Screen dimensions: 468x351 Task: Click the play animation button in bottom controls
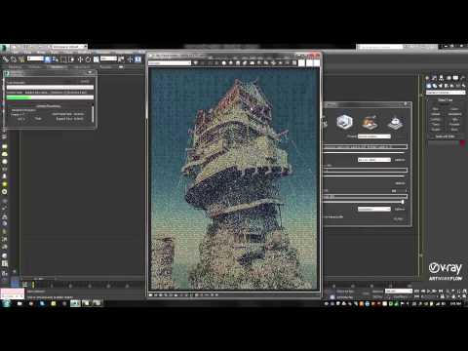point(429,292)
